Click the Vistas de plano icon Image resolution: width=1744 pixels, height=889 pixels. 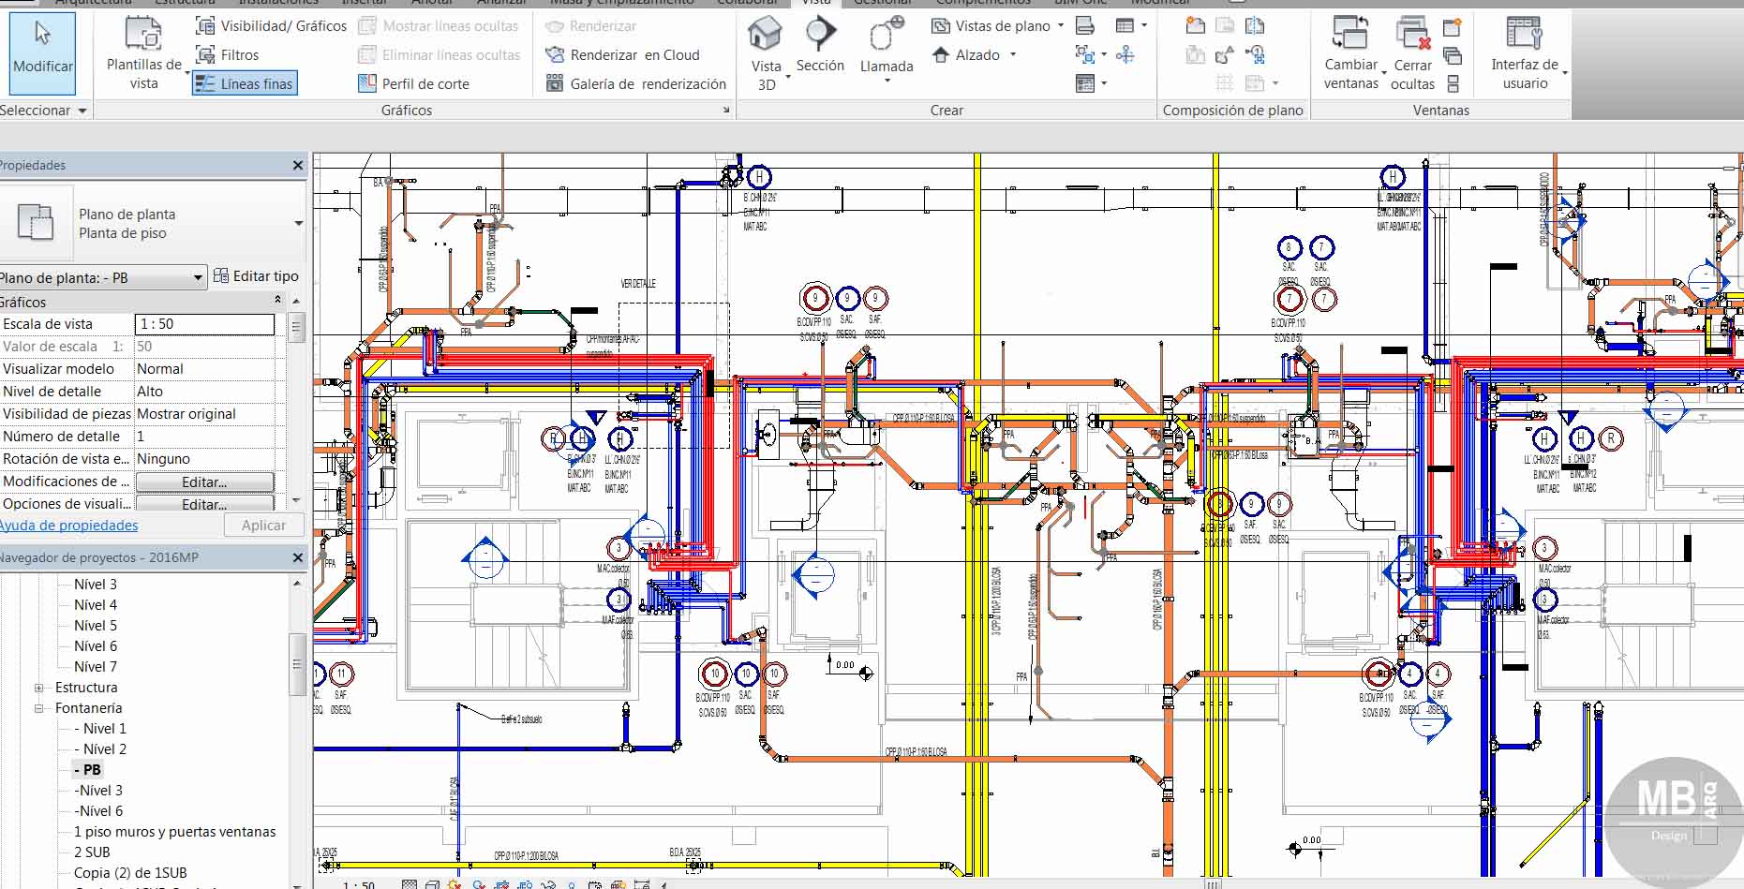(941, 26)
